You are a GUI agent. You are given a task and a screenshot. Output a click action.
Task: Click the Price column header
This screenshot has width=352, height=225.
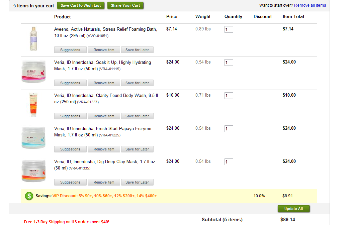pos(172,17)
